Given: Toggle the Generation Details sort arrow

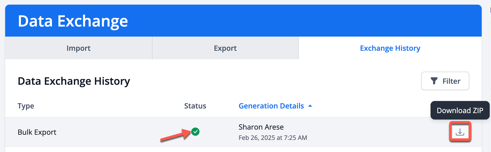Looking at the screenshot, I should [x=310, y=106].
